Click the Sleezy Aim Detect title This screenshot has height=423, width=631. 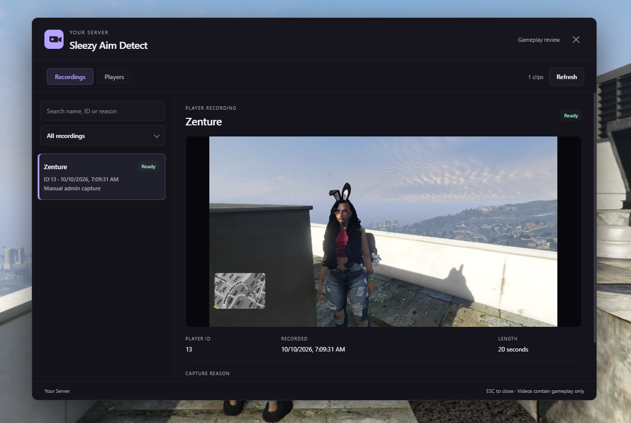coord(108,45)
